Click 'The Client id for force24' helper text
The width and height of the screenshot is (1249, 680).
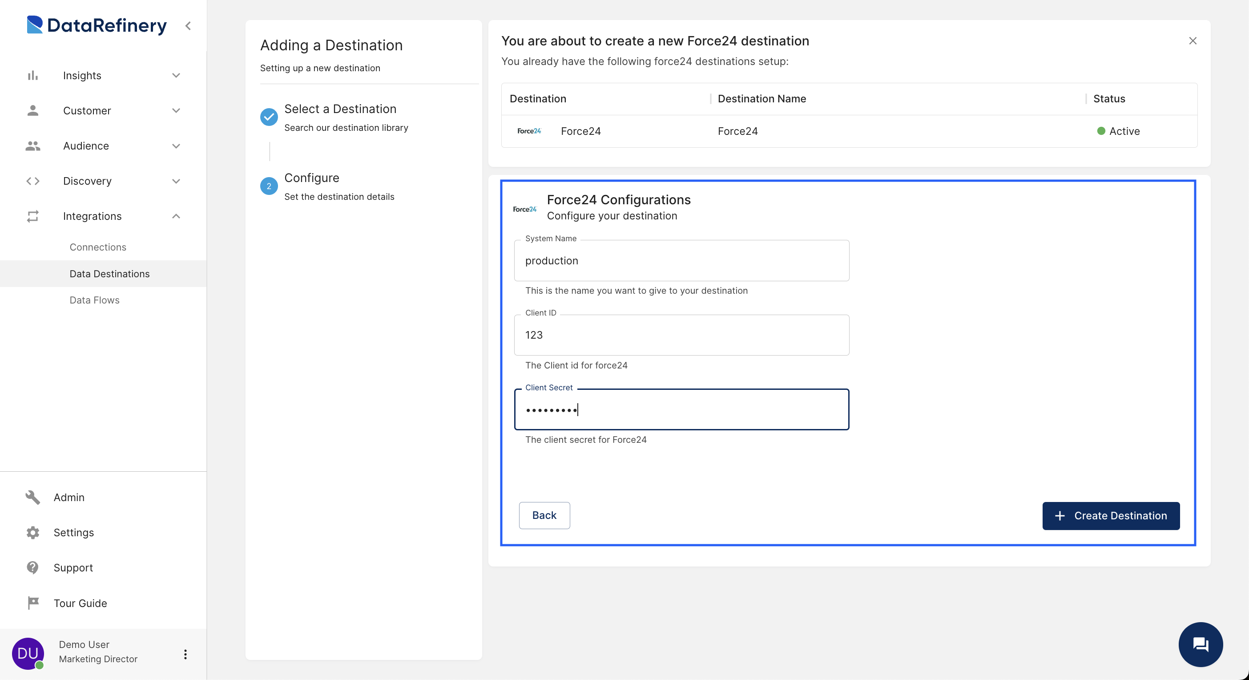[x=576, y=365]
